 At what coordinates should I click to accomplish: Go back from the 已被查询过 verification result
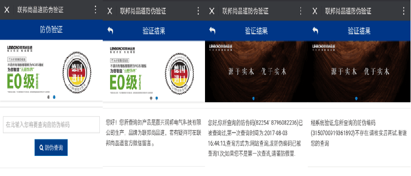pyautogui.click(x=212, y=31)
